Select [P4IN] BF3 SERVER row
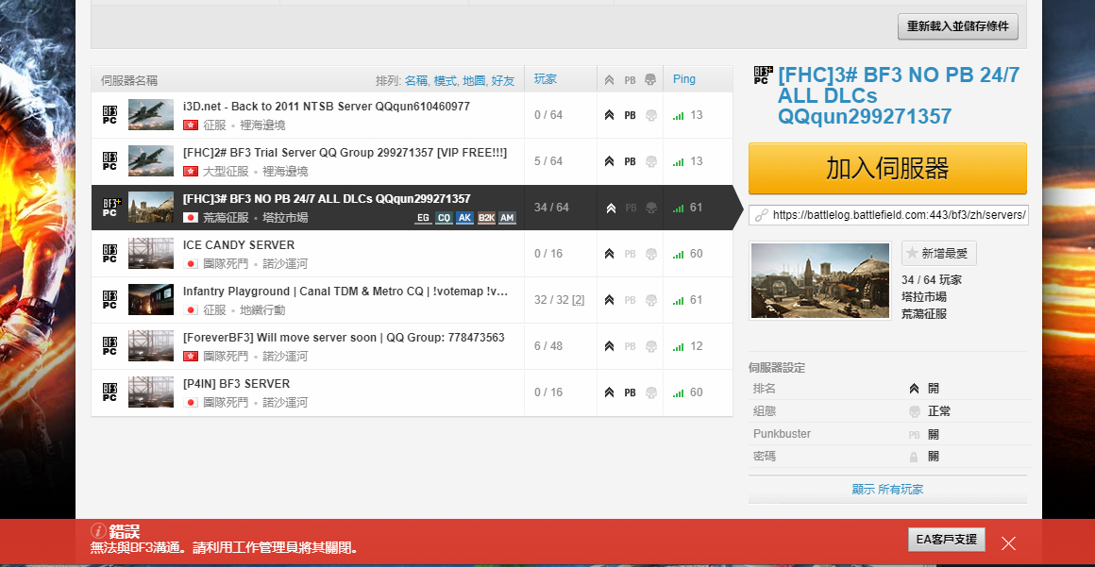Viewport: 1095px width, 567px height. 412,392
